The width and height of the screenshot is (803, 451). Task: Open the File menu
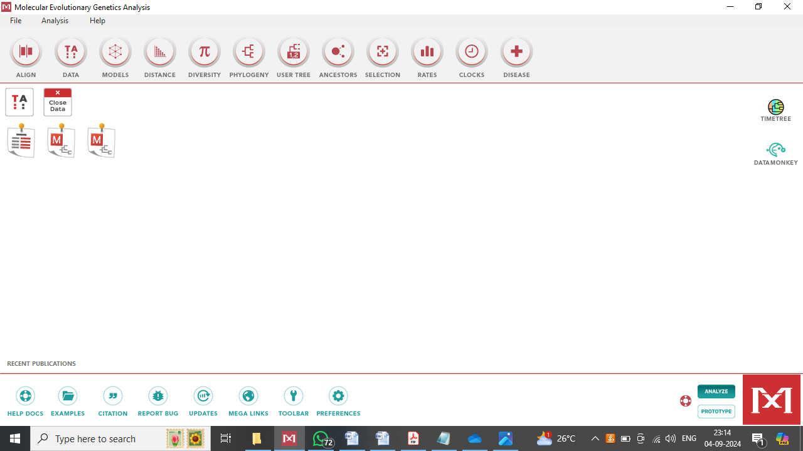(16, 21)
